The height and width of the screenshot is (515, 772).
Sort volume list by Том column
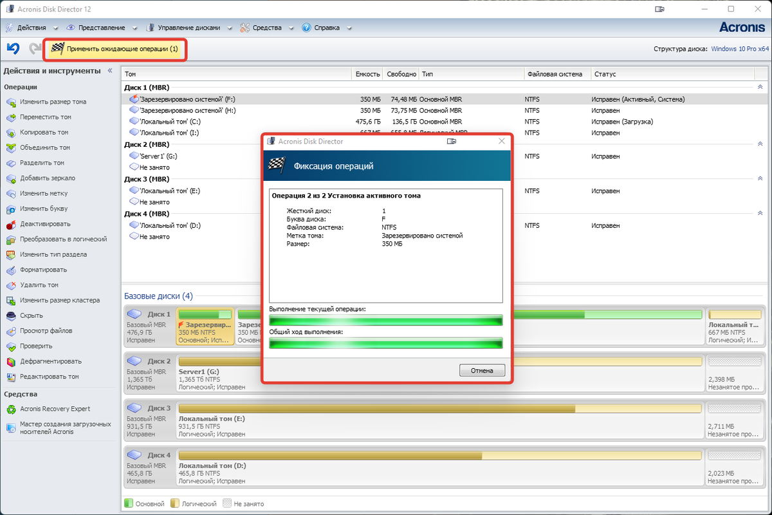(237, 74)
